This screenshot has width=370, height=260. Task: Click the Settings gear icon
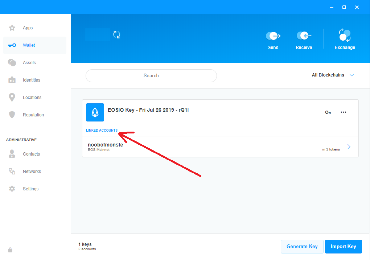12,189
